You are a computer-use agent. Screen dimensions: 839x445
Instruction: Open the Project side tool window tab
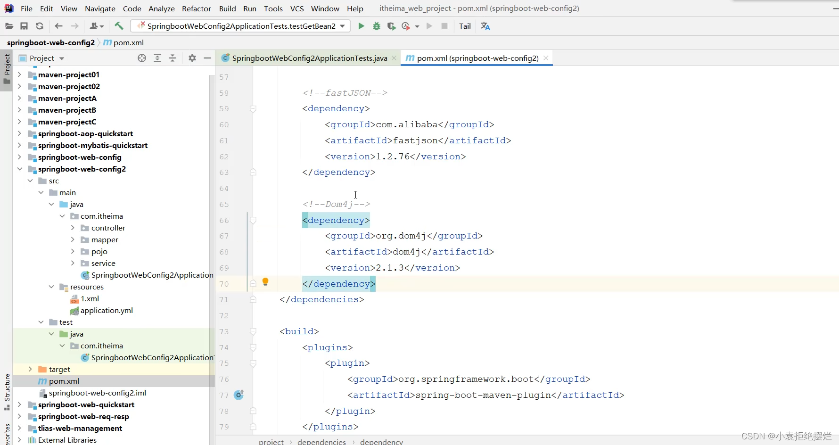coord(7,70)
